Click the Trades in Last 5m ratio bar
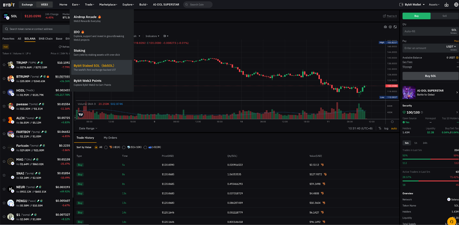 (431, 159)
